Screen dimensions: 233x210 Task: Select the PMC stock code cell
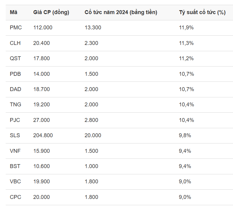(16, 28)
